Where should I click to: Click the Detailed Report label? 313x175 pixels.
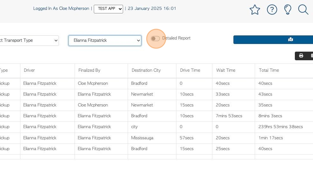[x=176, y=38]
